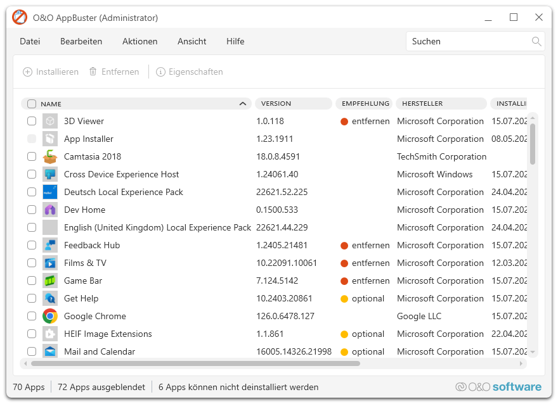Sort by the VERSION column header

(294, 103)
